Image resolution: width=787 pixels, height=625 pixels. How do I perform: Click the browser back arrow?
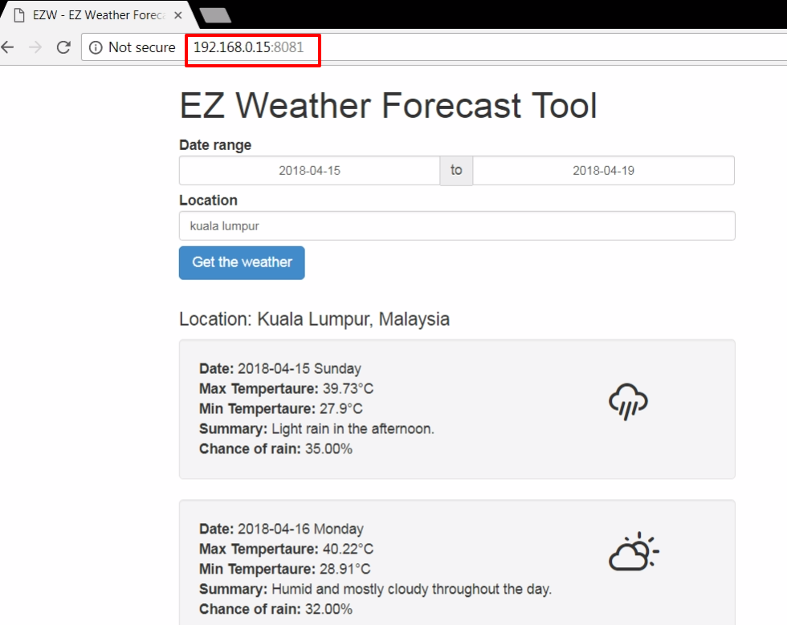(x=8, y=47)
